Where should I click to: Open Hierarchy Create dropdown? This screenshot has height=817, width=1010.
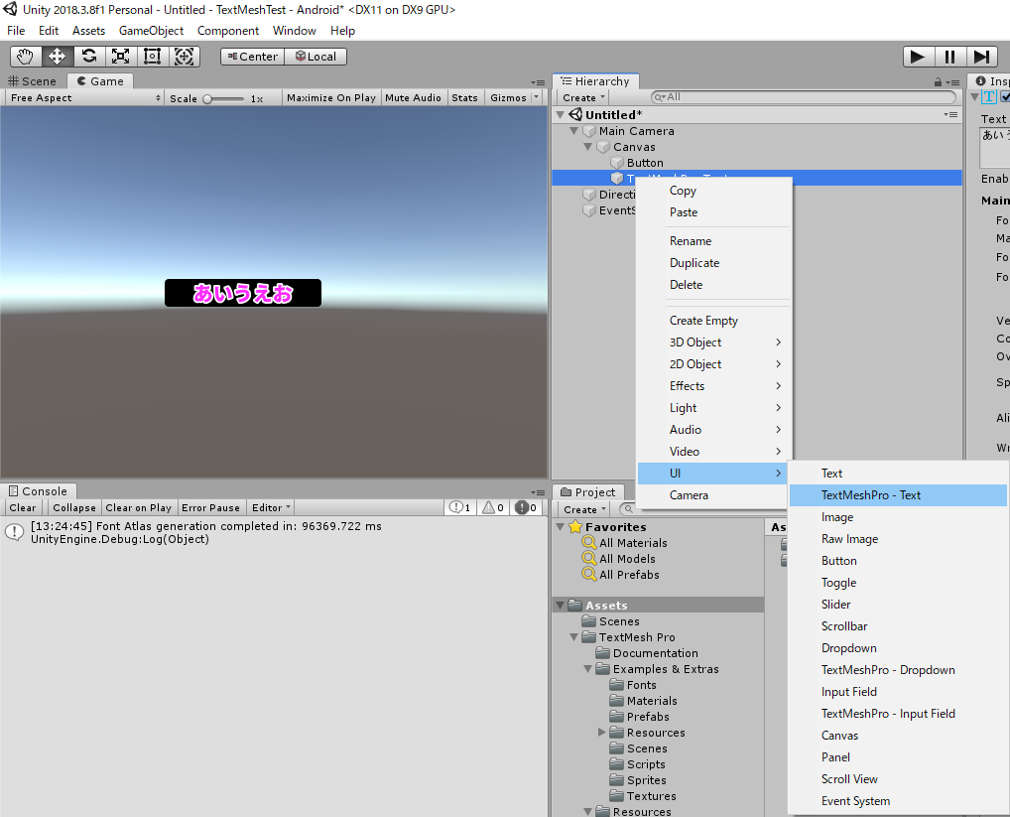583,98
